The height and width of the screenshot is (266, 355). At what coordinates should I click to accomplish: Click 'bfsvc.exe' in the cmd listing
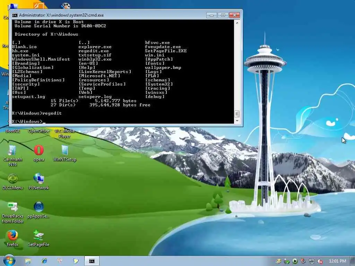pyautogui.click(x=157, y=43)
